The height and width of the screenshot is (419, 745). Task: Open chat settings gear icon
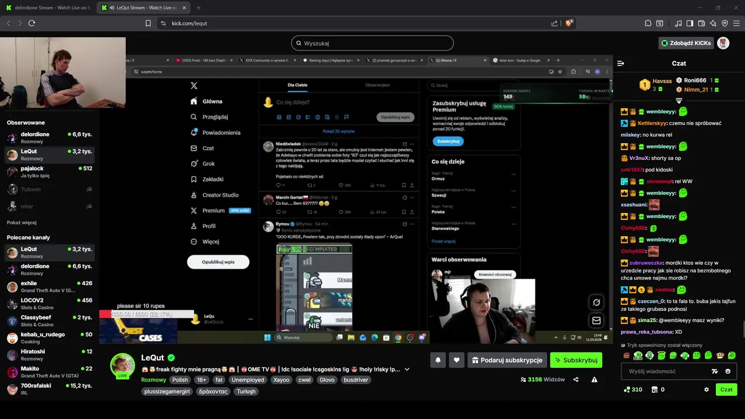(x=707, y=390)
